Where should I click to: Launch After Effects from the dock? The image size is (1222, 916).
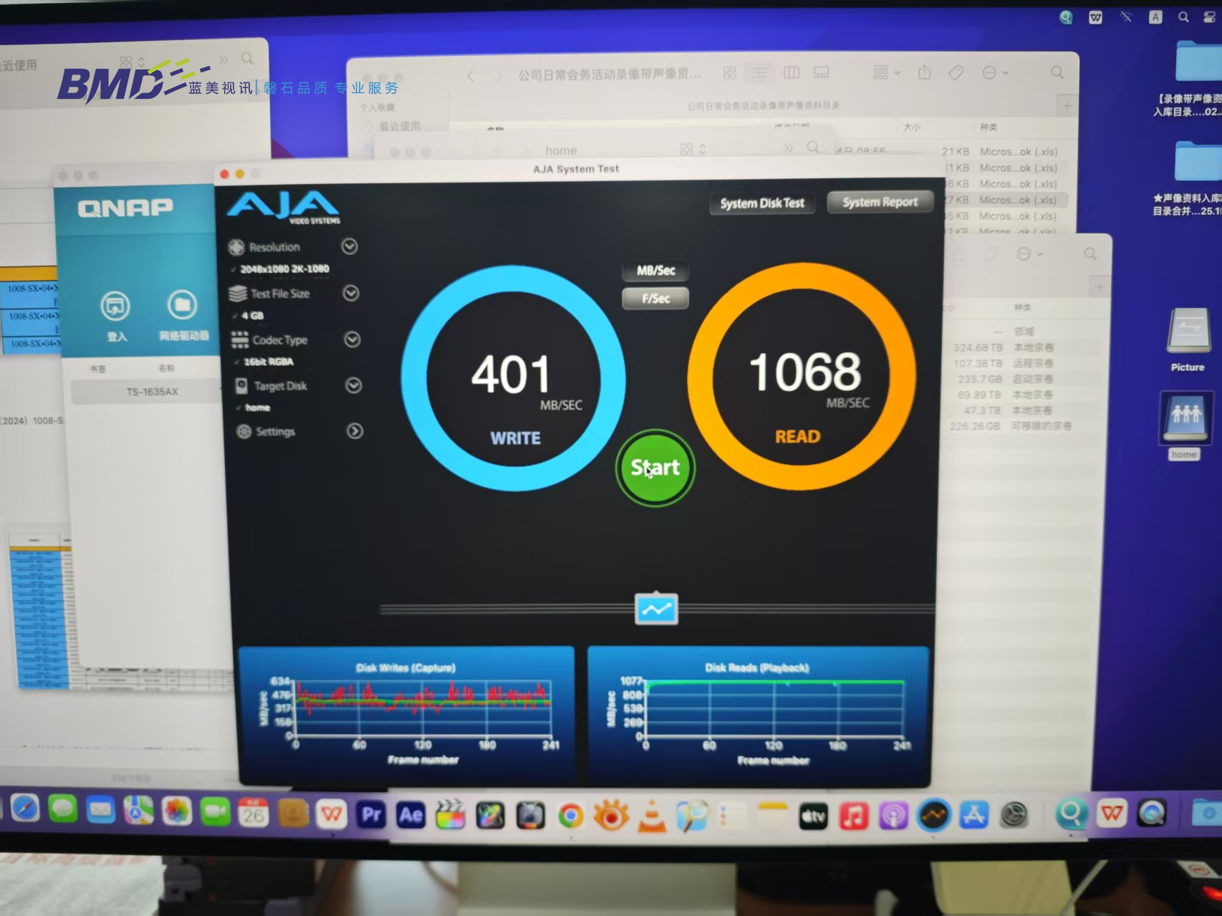click(410, 815)
